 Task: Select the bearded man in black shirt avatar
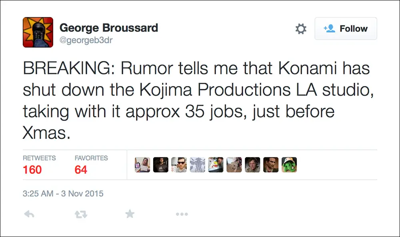(x=161, y=165)
